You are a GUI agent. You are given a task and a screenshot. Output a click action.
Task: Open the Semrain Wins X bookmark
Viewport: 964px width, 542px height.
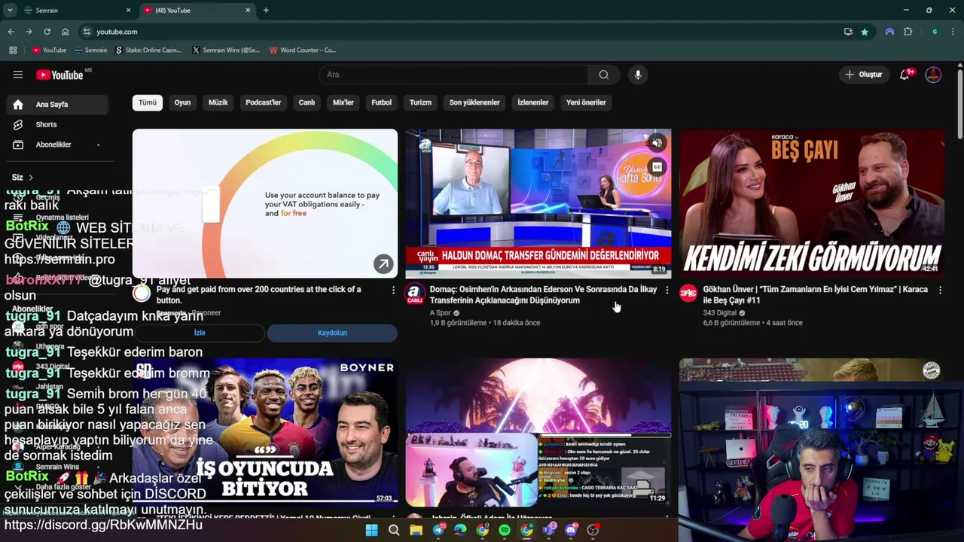[226, 50]
